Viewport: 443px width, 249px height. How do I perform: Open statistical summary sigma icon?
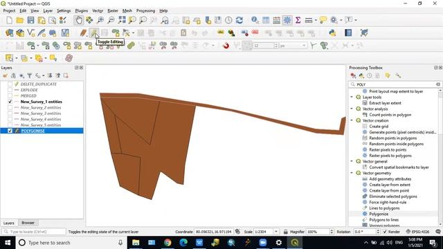pyautogui.click(x=298, y=20)
